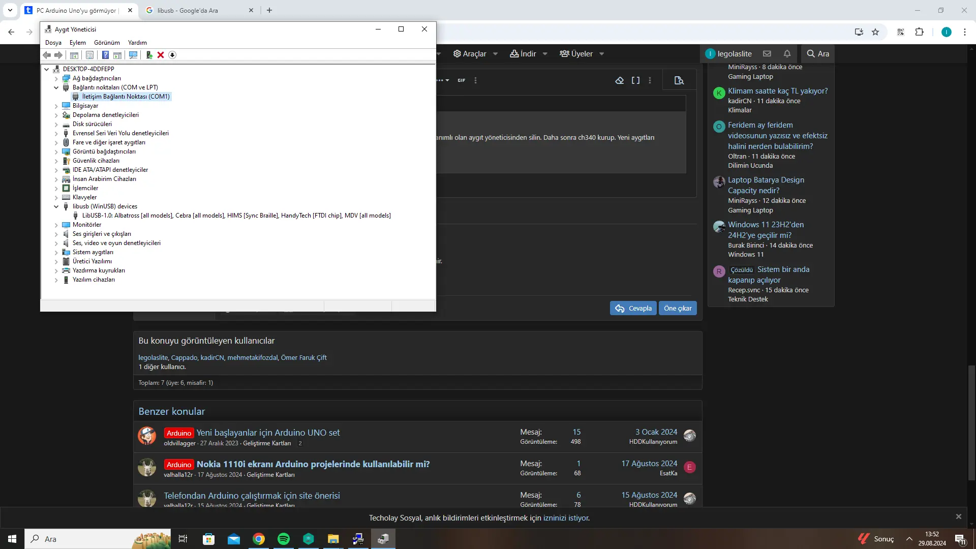
Task: Collapse the libusb (WinUSB) devices node
Action: (x=56, y=206)
